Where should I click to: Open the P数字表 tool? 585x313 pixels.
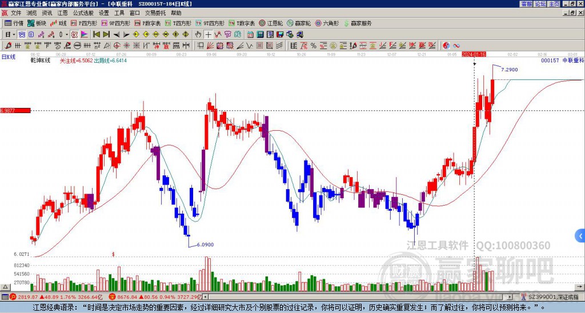(x=148, y=23)
